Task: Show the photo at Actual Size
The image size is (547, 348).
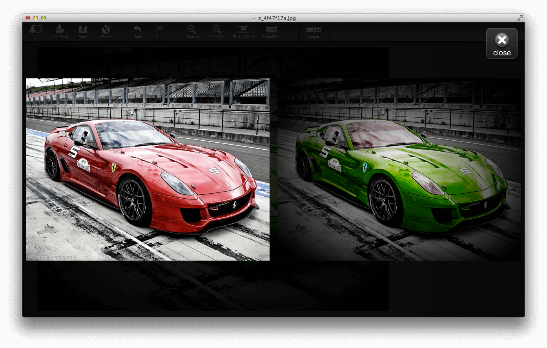Action: tap(272, 31)
